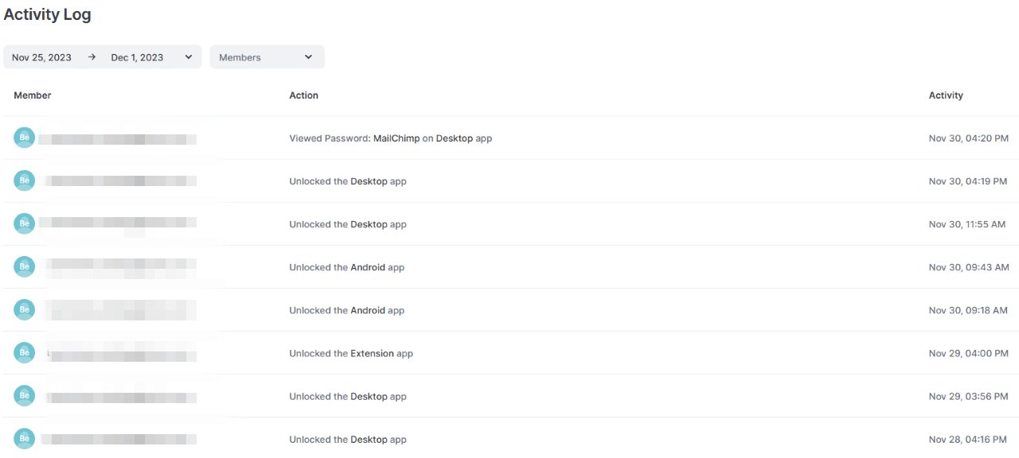The width and height of the screenshot is (1019, 458).
Task: Sort by the Member column header
Action: [x=33, y=95]
